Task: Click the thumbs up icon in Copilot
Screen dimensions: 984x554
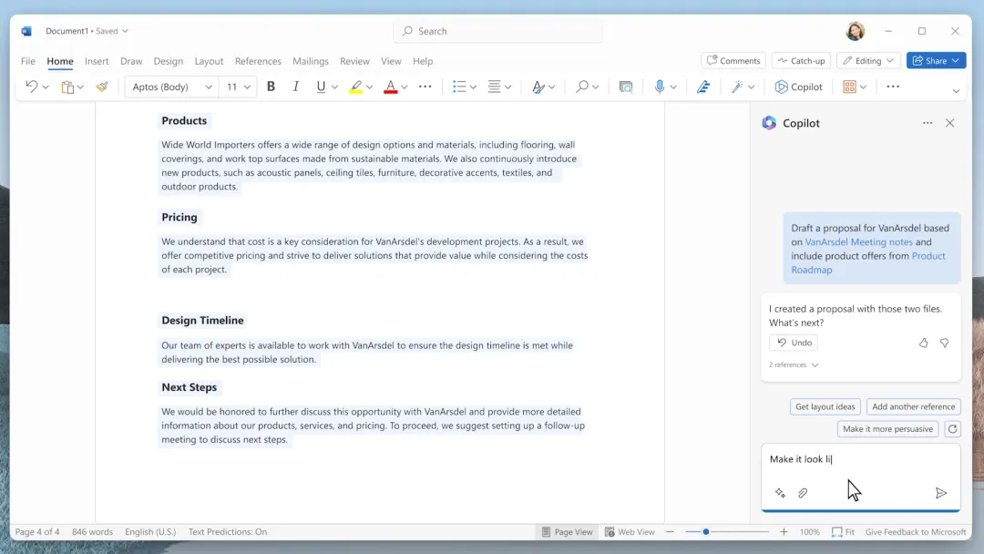Action: tap(924, 343)
